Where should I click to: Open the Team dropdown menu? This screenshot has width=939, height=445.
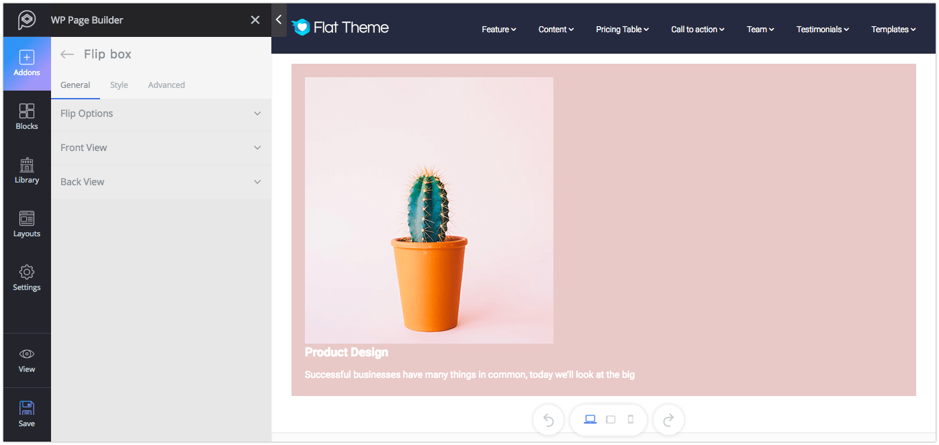(x=760, y=30)
